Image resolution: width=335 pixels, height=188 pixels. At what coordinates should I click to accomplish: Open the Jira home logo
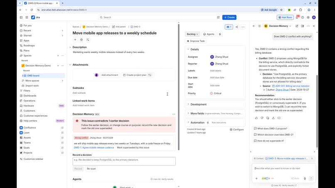tap(36, 17)
